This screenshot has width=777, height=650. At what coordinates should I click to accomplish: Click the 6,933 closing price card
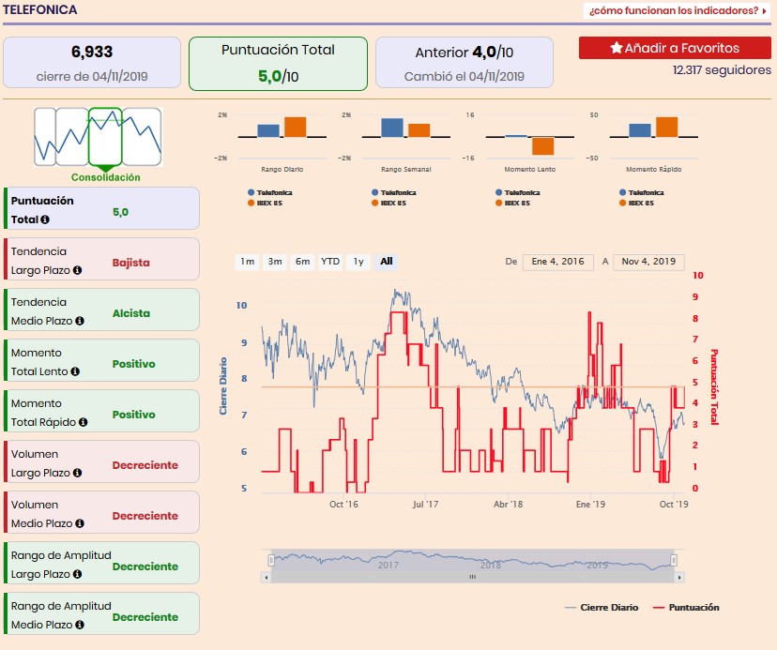coord(92,63)
